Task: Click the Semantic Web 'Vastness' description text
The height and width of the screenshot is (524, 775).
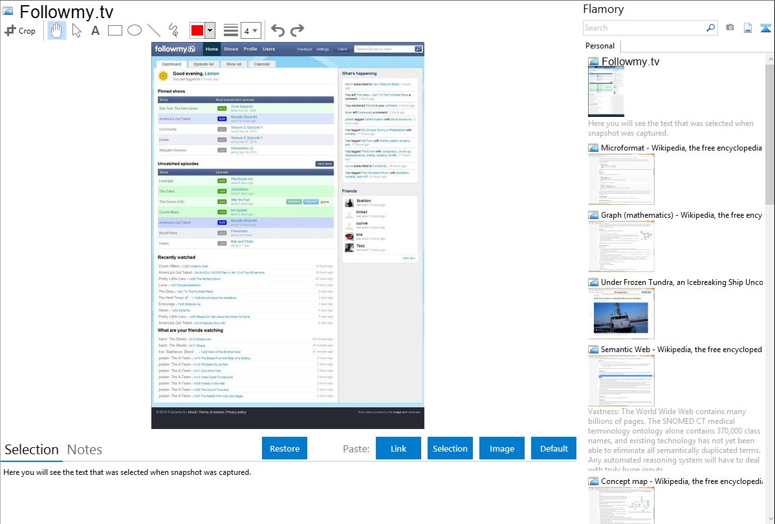Action: [x=674, y=441]
